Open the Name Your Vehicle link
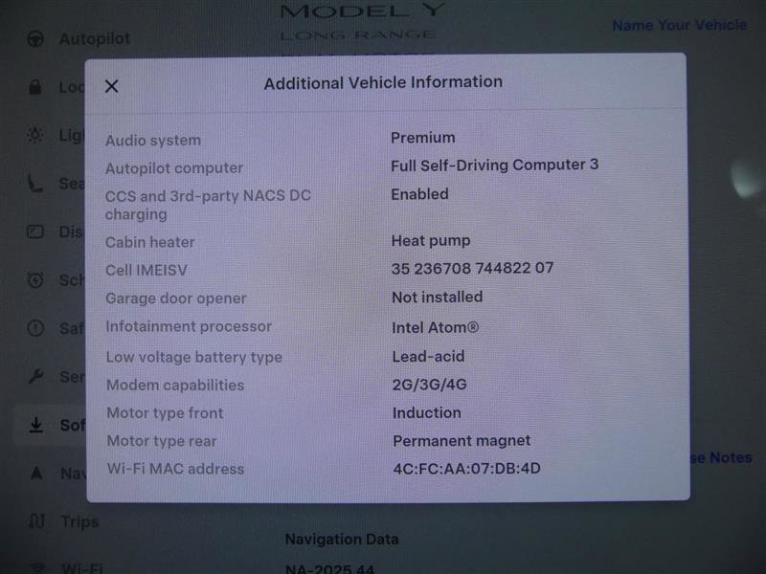 coord(678,26)
